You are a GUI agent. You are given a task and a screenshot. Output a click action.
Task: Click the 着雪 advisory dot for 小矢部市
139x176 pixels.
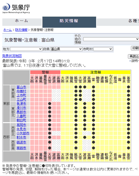[128, 133]
